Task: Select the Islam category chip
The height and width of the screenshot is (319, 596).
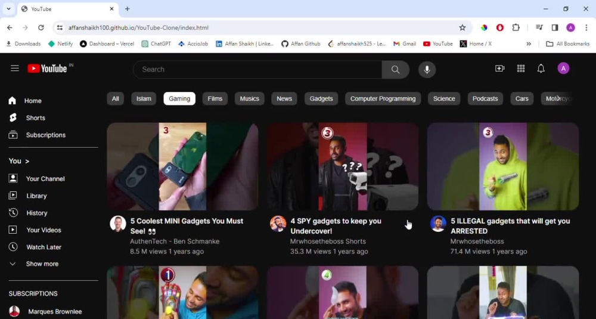Action: click(x=144, y=98)
